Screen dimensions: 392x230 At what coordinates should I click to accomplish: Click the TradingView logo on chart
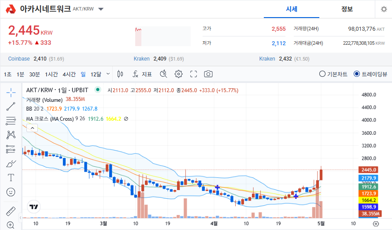tap(34, 207)
